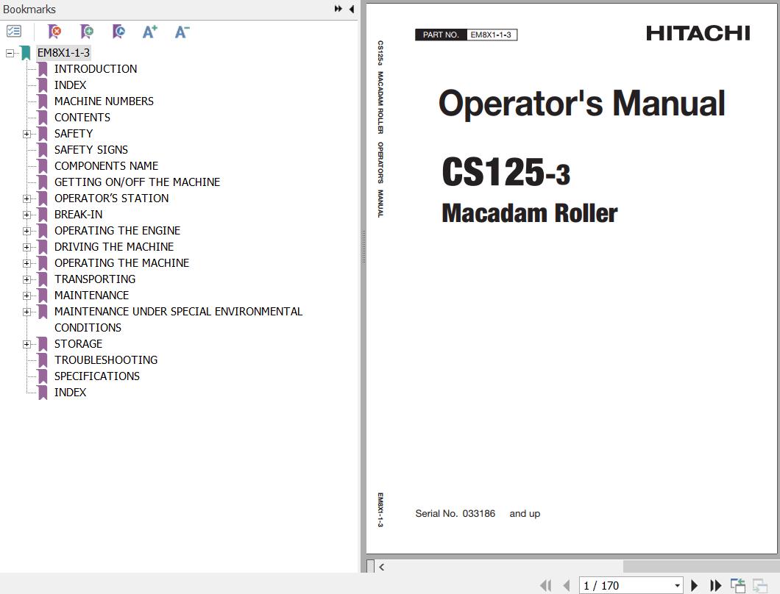This screenshot has width=780, height=594.
Task: Collapse the EM8X1-1-3 root bookmark
Action: pos(10,53)
